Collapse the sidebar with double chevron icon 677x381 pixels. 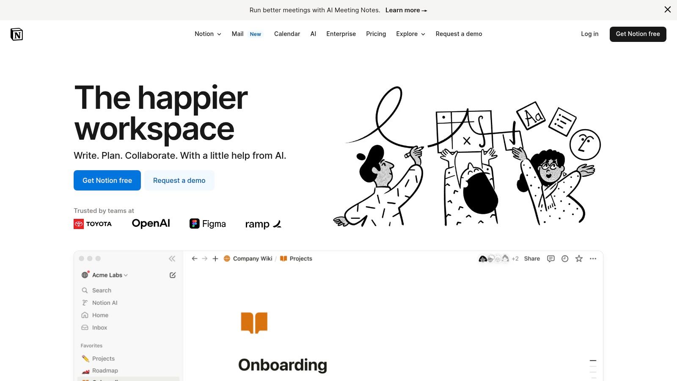pos(172,259)
